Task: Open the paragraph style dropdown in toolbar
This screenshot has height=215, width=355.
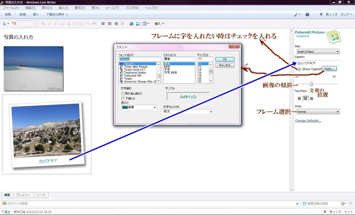Action: click(x=28, y=24)
